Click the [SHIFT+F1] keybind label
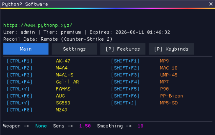The width and height of the screenshot is (215, 135). coord(125,61)
